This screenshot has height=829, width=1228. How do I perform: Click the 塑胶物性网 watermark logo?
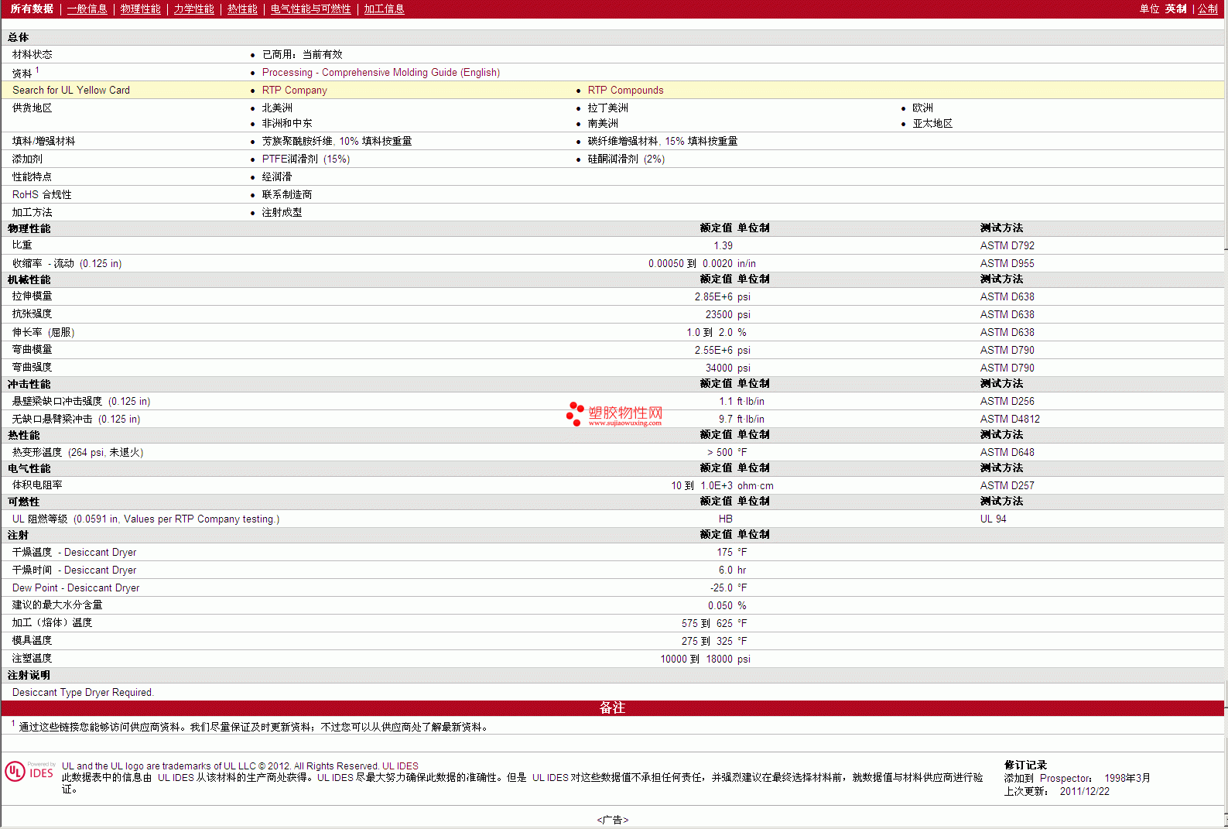(x=614, y=414)
